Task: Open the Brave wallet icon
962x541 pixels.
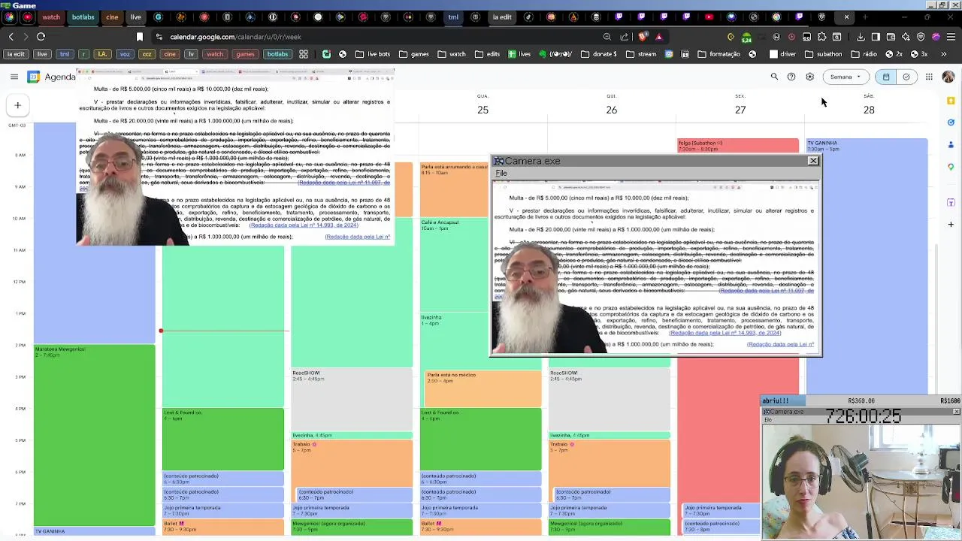Action: point(891,37)
